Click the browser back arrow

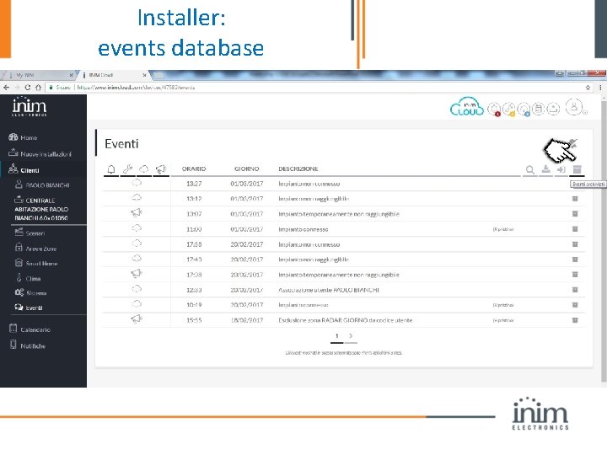(x=6, y=88)
